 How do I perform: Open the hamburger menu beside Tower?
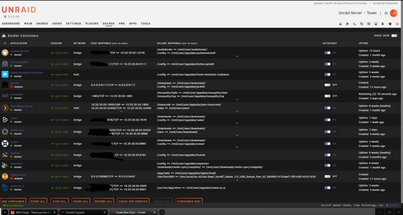tap(386, 13)
